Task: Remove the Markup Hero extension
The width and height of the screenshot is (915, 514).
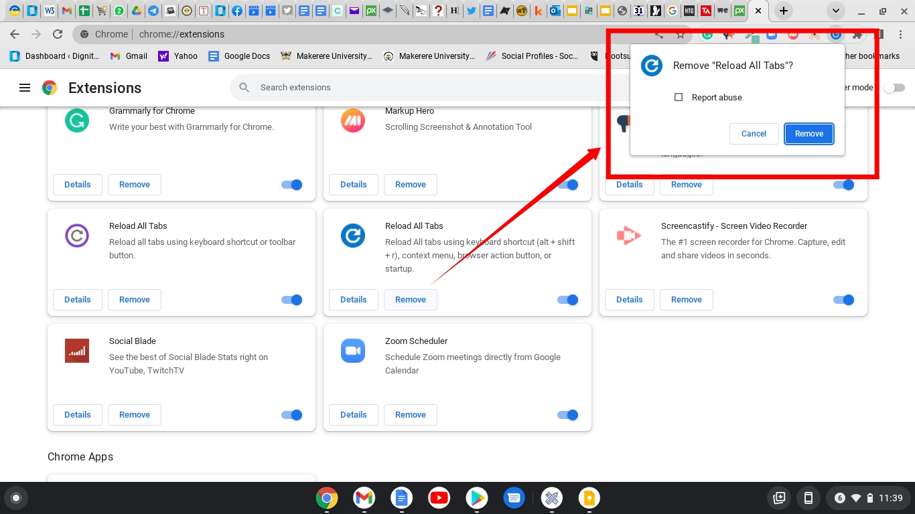Action: [411, 185]
